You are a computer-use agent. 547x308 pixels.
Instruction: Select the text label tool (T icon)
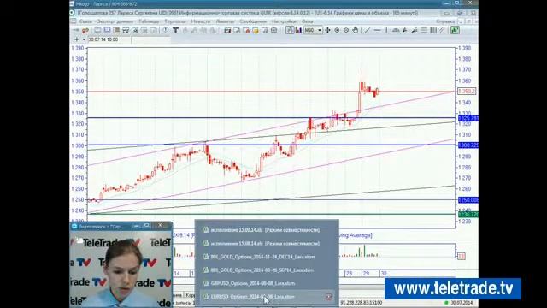tap(175, 31)
